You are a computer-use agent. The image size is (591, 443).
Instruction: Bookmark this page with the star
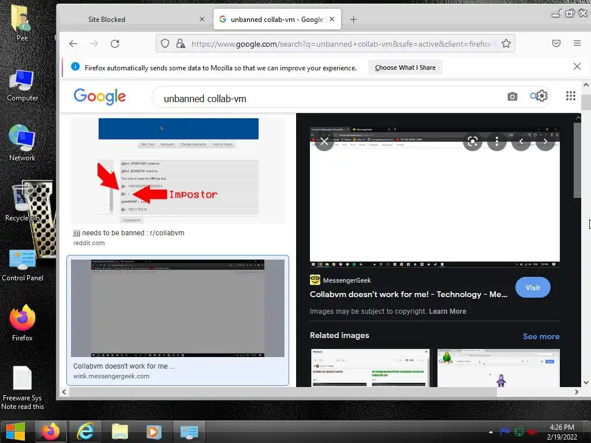[506, 44]
